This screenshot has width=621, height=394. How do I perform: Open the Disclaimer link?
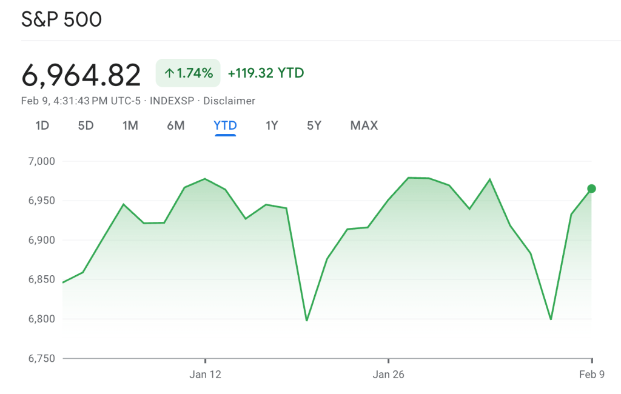coord(229,101)
